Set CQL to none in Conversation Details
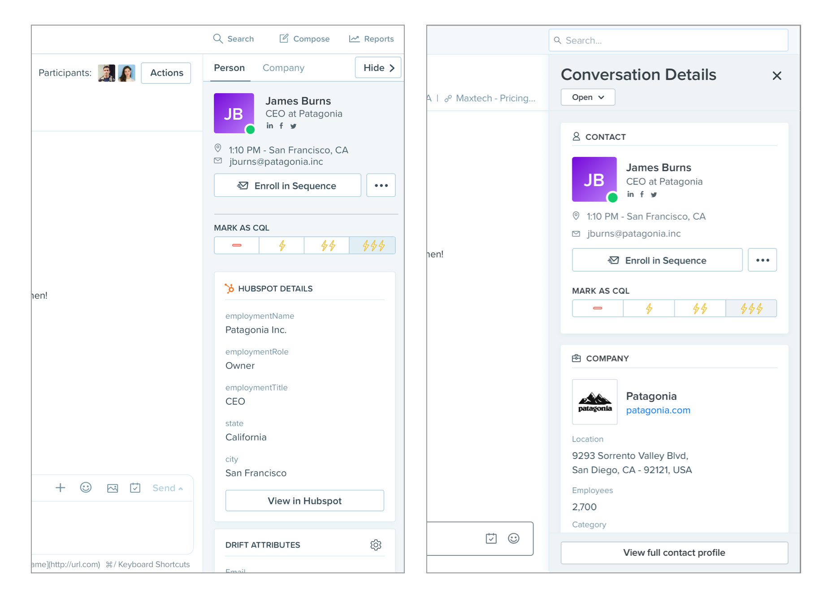This screenshot has height=598, width=832. (598, 308)
